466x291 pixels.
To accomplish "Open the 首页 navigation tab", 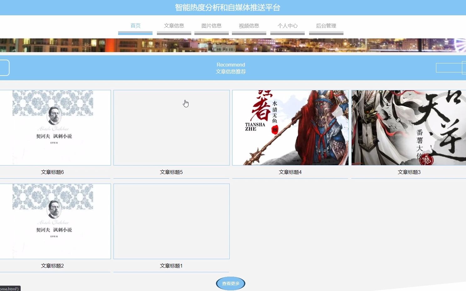I will point(135,26).
